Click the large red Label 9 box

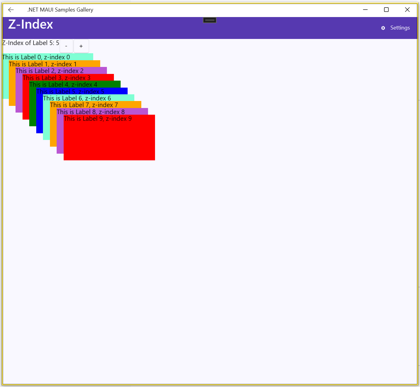(109, 140)
